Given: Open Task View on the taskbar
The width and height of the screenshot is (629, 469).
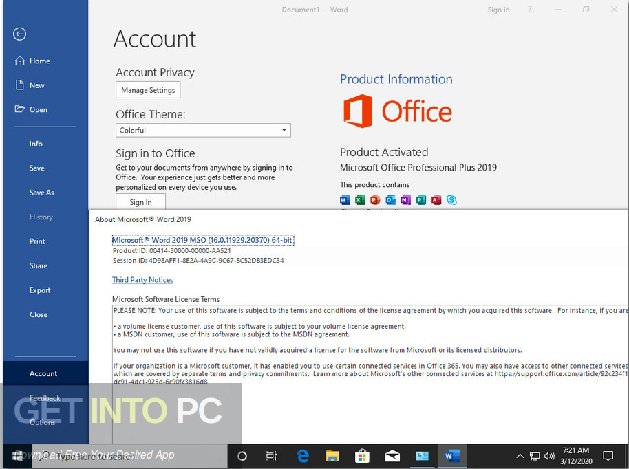Looking at the screenshot, I should pyautogui.click(x=272, y=456).
